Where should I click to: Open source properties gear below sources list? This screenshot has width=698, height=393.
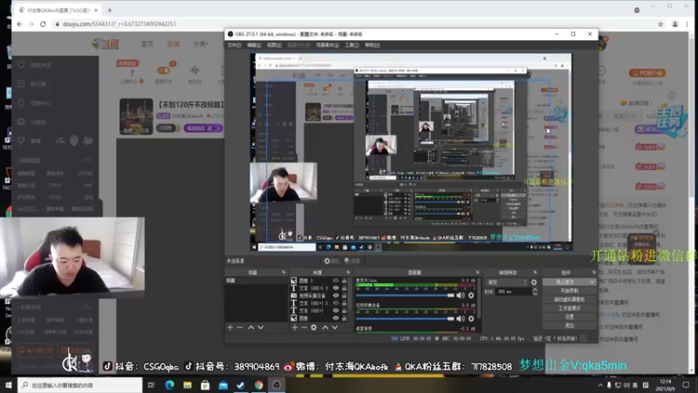(x=314, y=327)
